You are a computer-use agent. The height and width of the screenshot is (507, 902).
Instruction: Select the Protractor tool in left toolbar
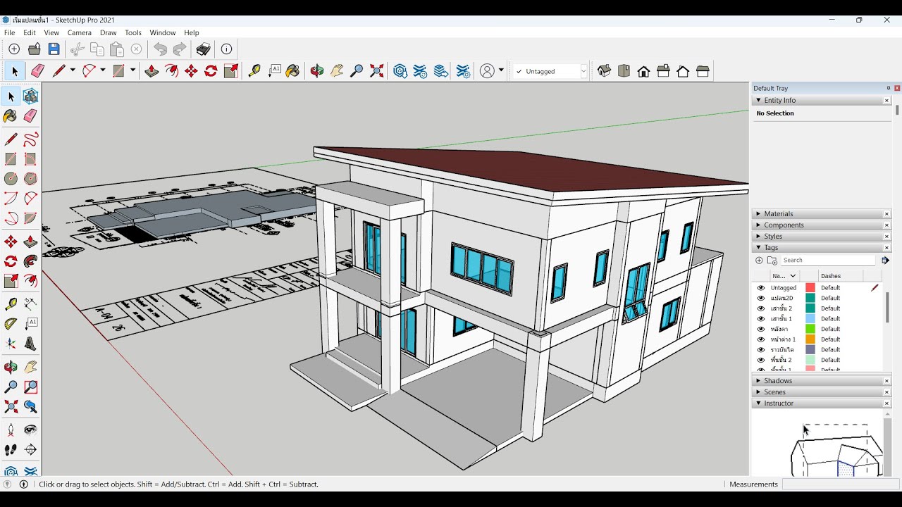[x=11, y=324]
